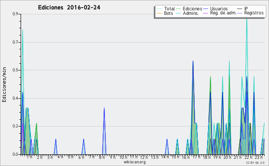Screen dimensions: 269x166
Task: Click the 'Ediciones 2016-02-24' chart title
Action: (69, 8)
